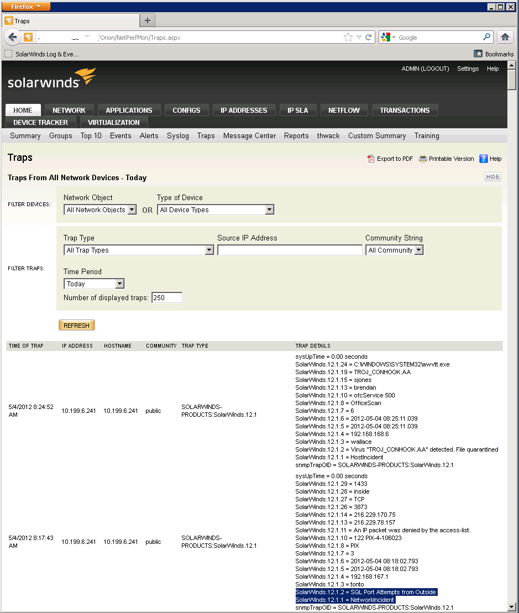
Task: Click the HIDE filter panel button
Action: pos(493,177)
